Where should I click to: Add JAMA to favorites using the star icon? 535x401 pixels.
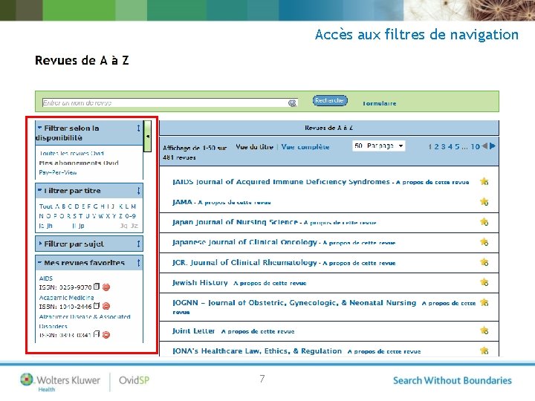[484, 201]
